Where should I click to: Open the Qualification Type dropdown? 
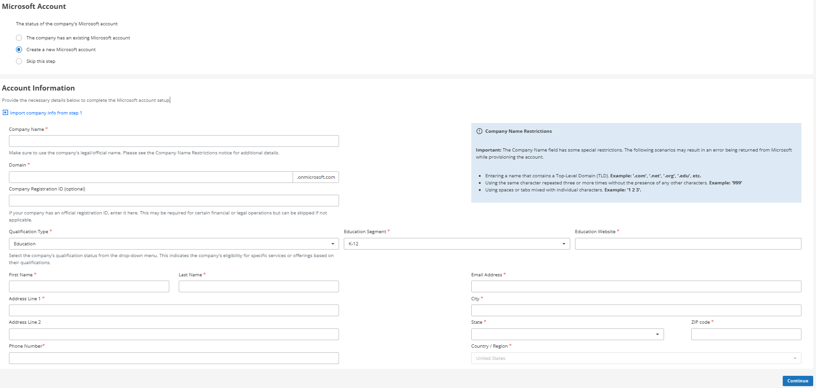174,244
